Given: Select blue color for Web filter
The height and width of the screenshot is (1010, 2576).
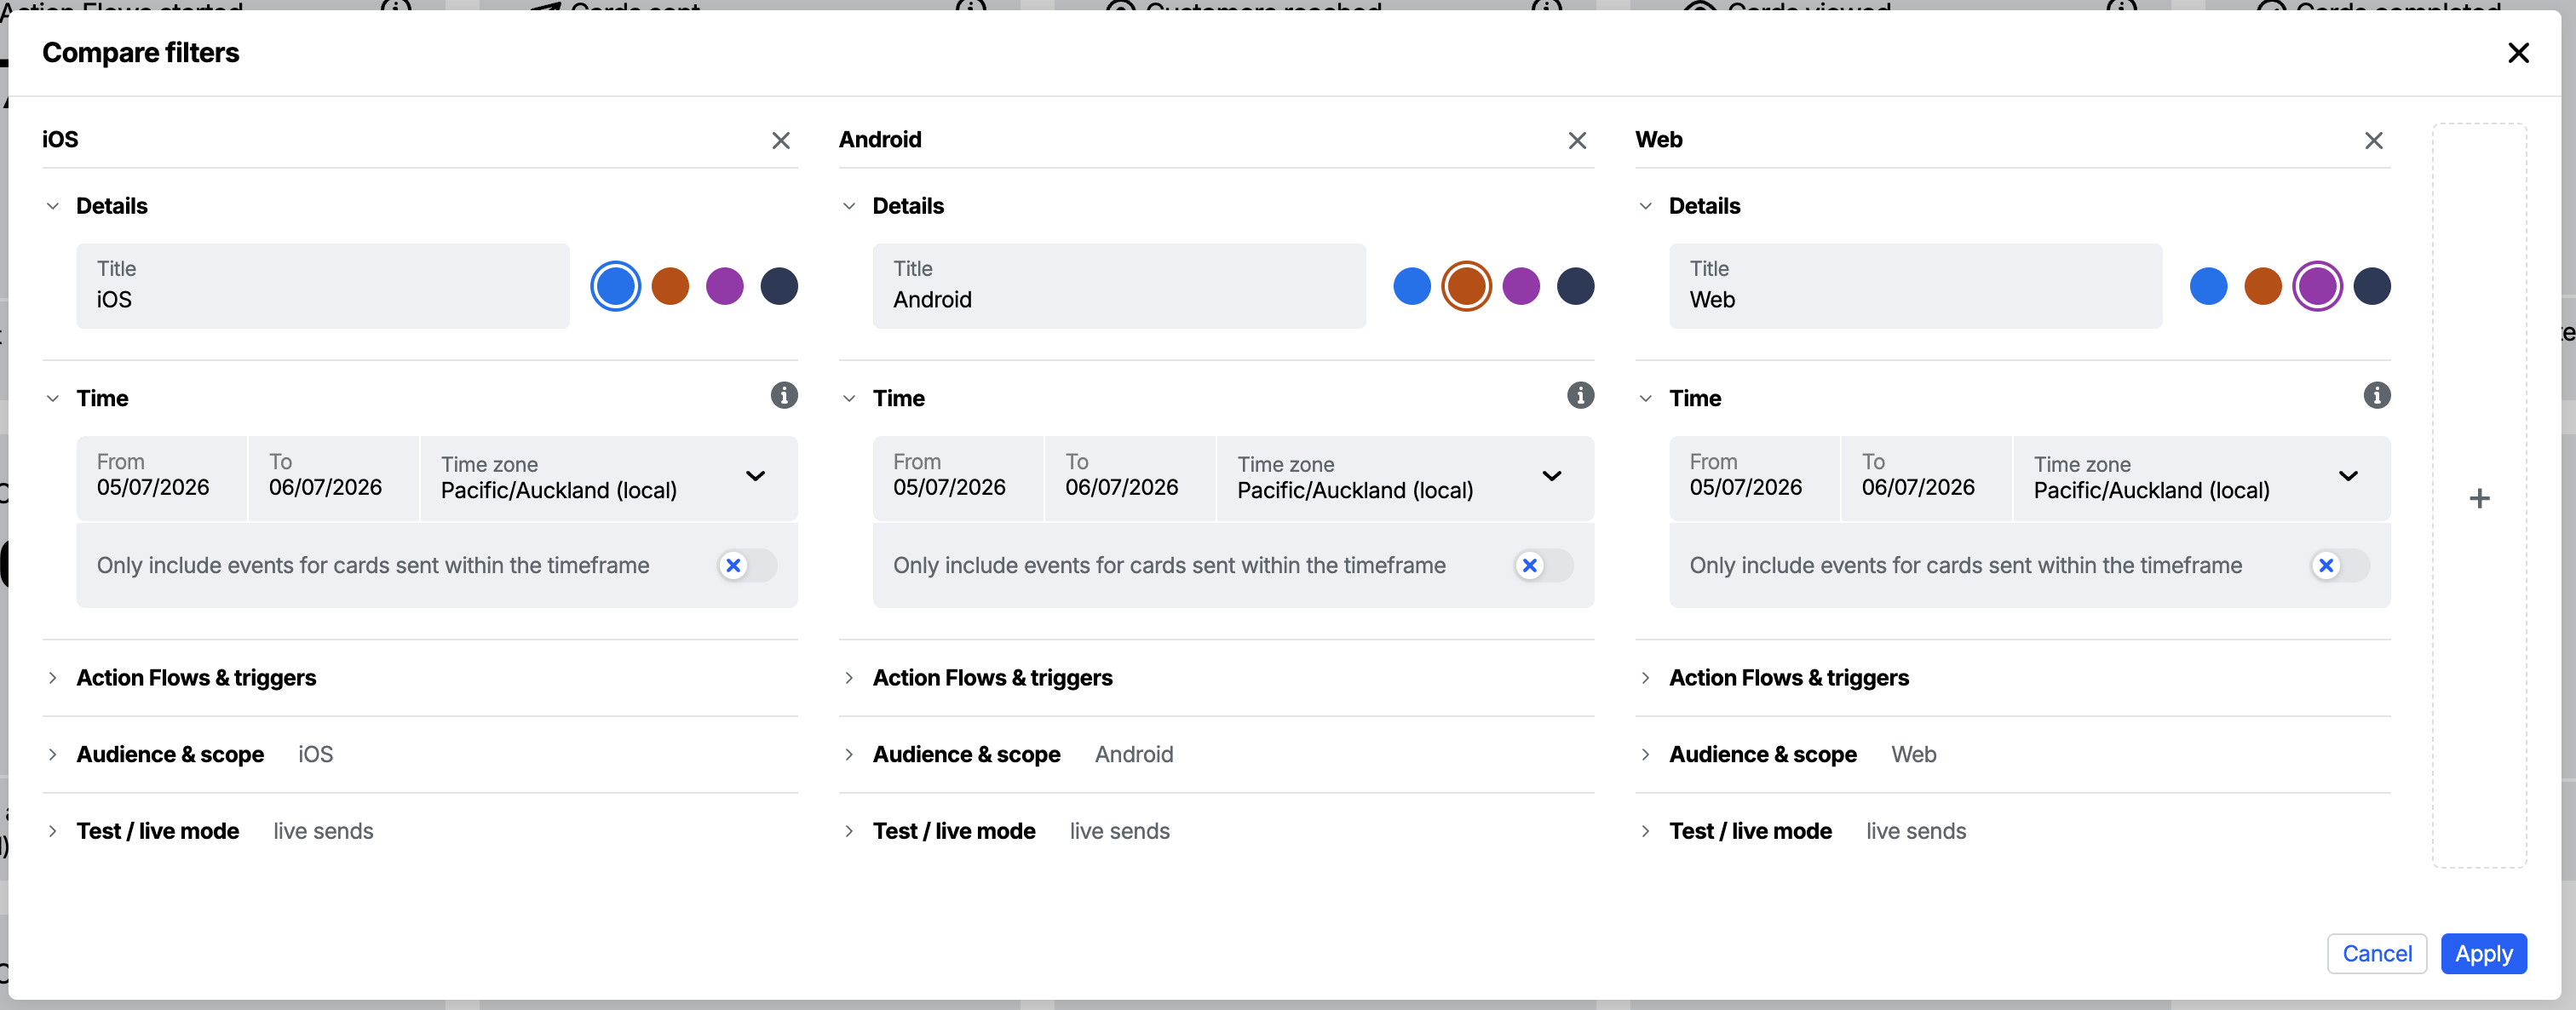Looking at the screenshot, I should [2209, 286].
